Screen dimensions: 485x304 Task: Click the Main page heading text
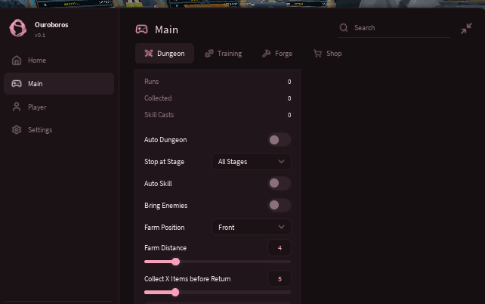pyautogui.click(x=166, y=29)
